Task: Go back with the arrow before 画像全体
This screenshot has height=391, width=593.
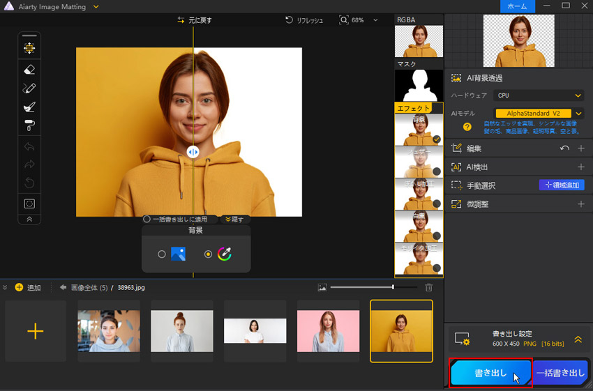Action: coord(63,287)
